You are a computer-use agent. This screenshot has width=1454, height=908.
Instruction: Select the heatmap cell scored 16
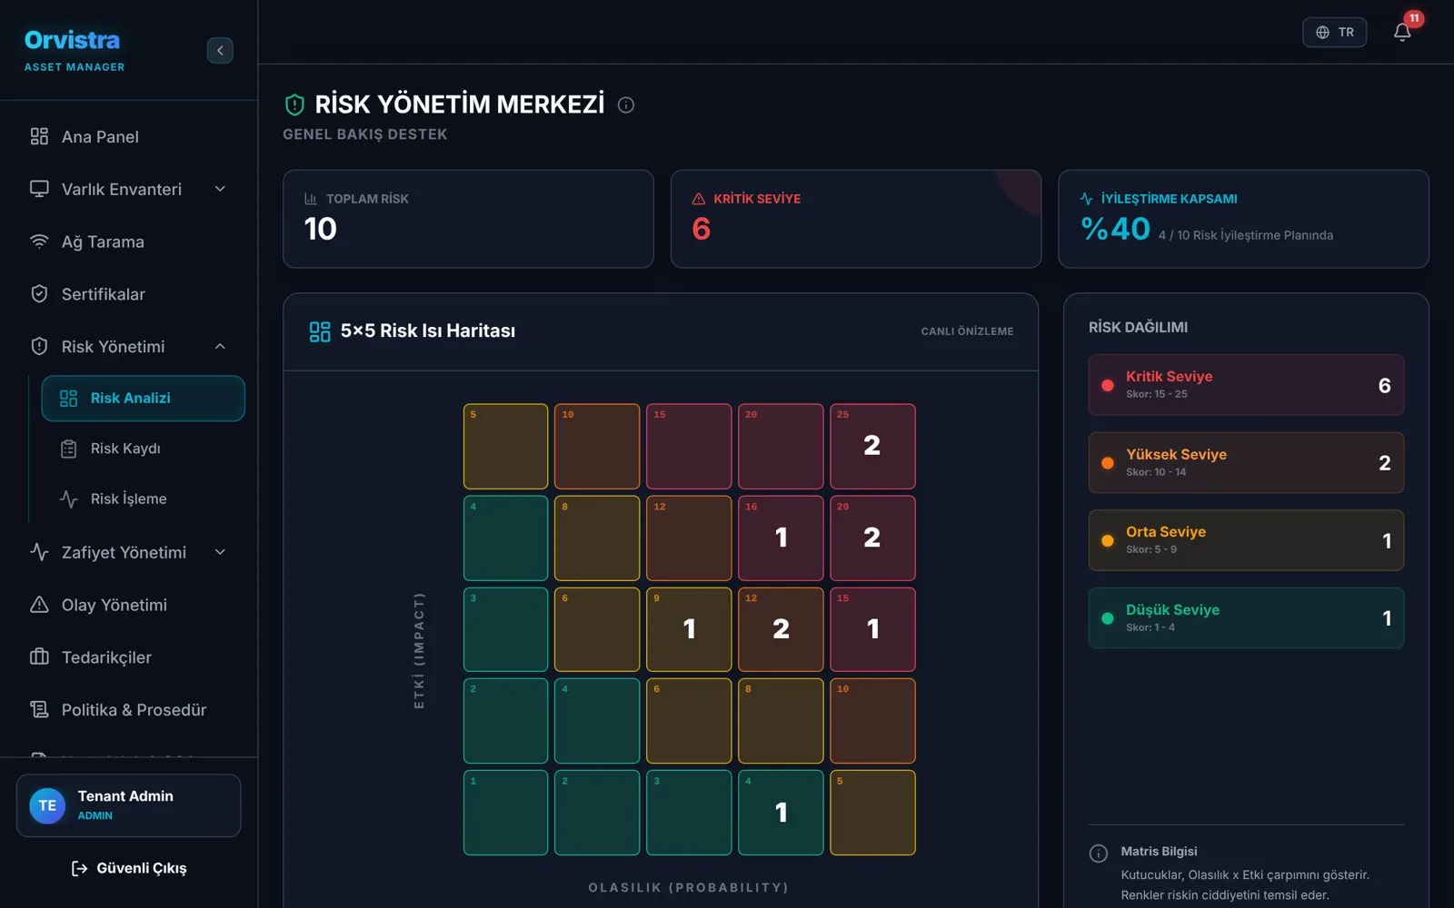pyautogui.click(x=781, y=538)
